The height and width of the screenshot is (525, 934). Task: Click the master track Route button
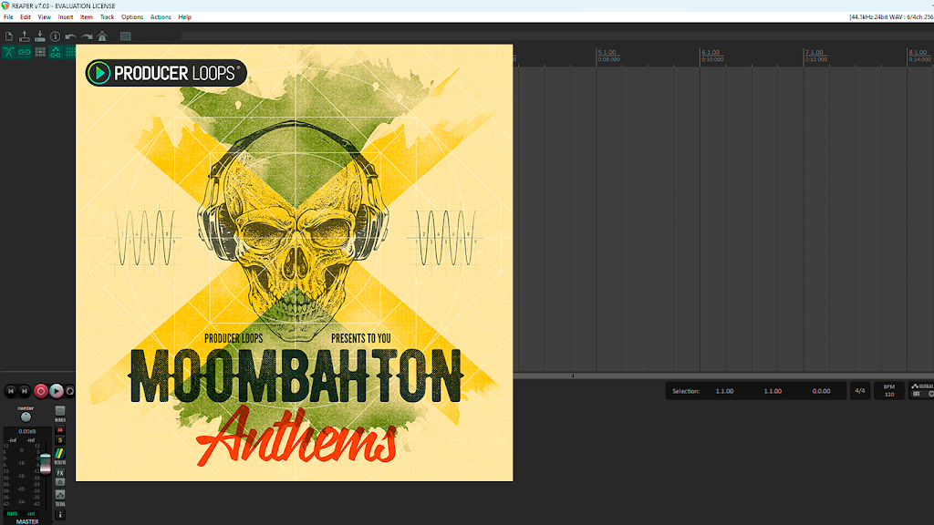click(59, 456)
